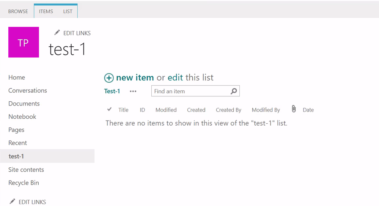Click the pencil icon beside bottom EDIT LINKS

pyautogui.click(x=13, y=201)
